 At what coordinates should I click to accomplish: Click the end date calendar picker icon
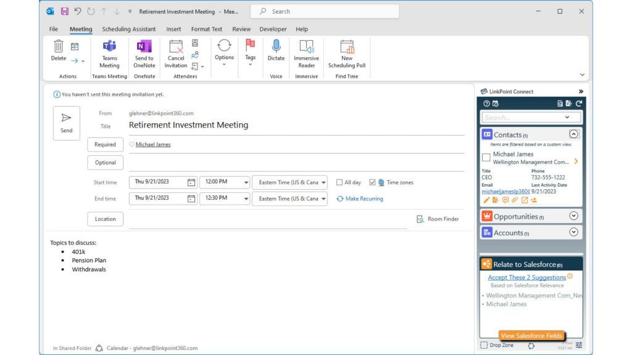tap(191, 198)
